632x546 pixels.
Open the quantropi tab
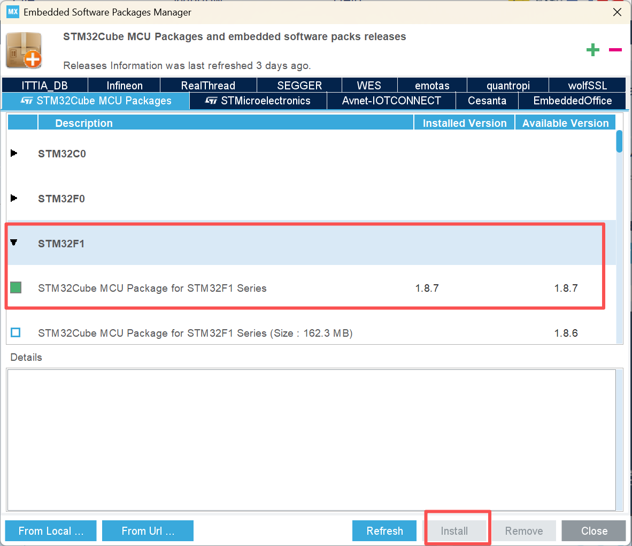click(508, 85)
